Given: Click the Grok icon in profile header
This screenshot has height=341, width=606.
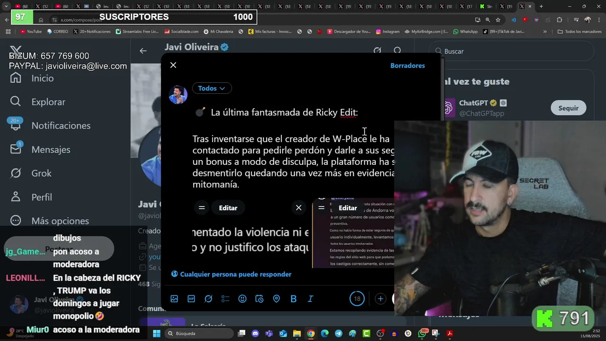Looking at the screenshot, I should [377, 51].
